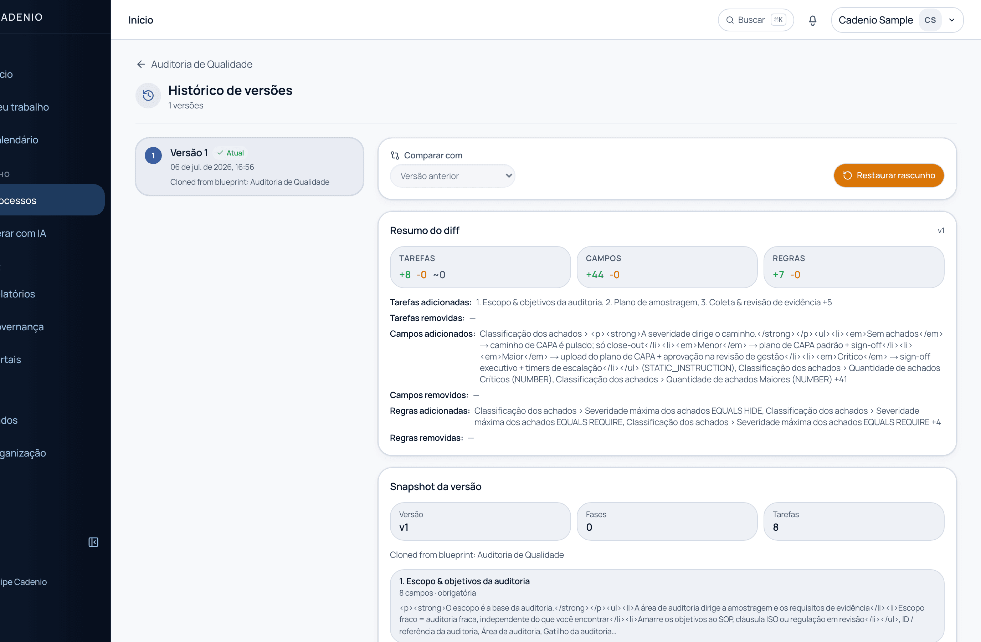Click the ⌘K shortcut badge

778,20
